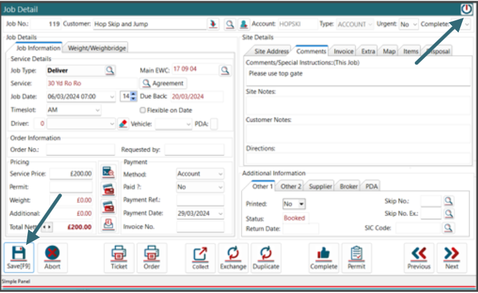Viewport: 478px width, 293px height.
Task: Click the card icon beside Weight
Action: (x=108, y=207)
